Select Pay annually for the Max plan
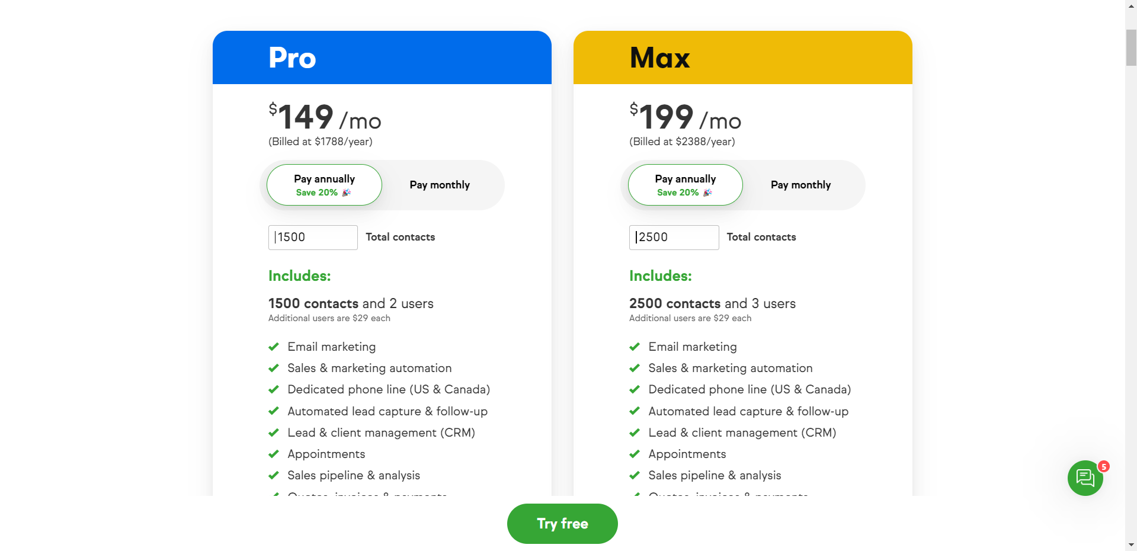This screenshot has height=551, width=1137. [685, 184]
